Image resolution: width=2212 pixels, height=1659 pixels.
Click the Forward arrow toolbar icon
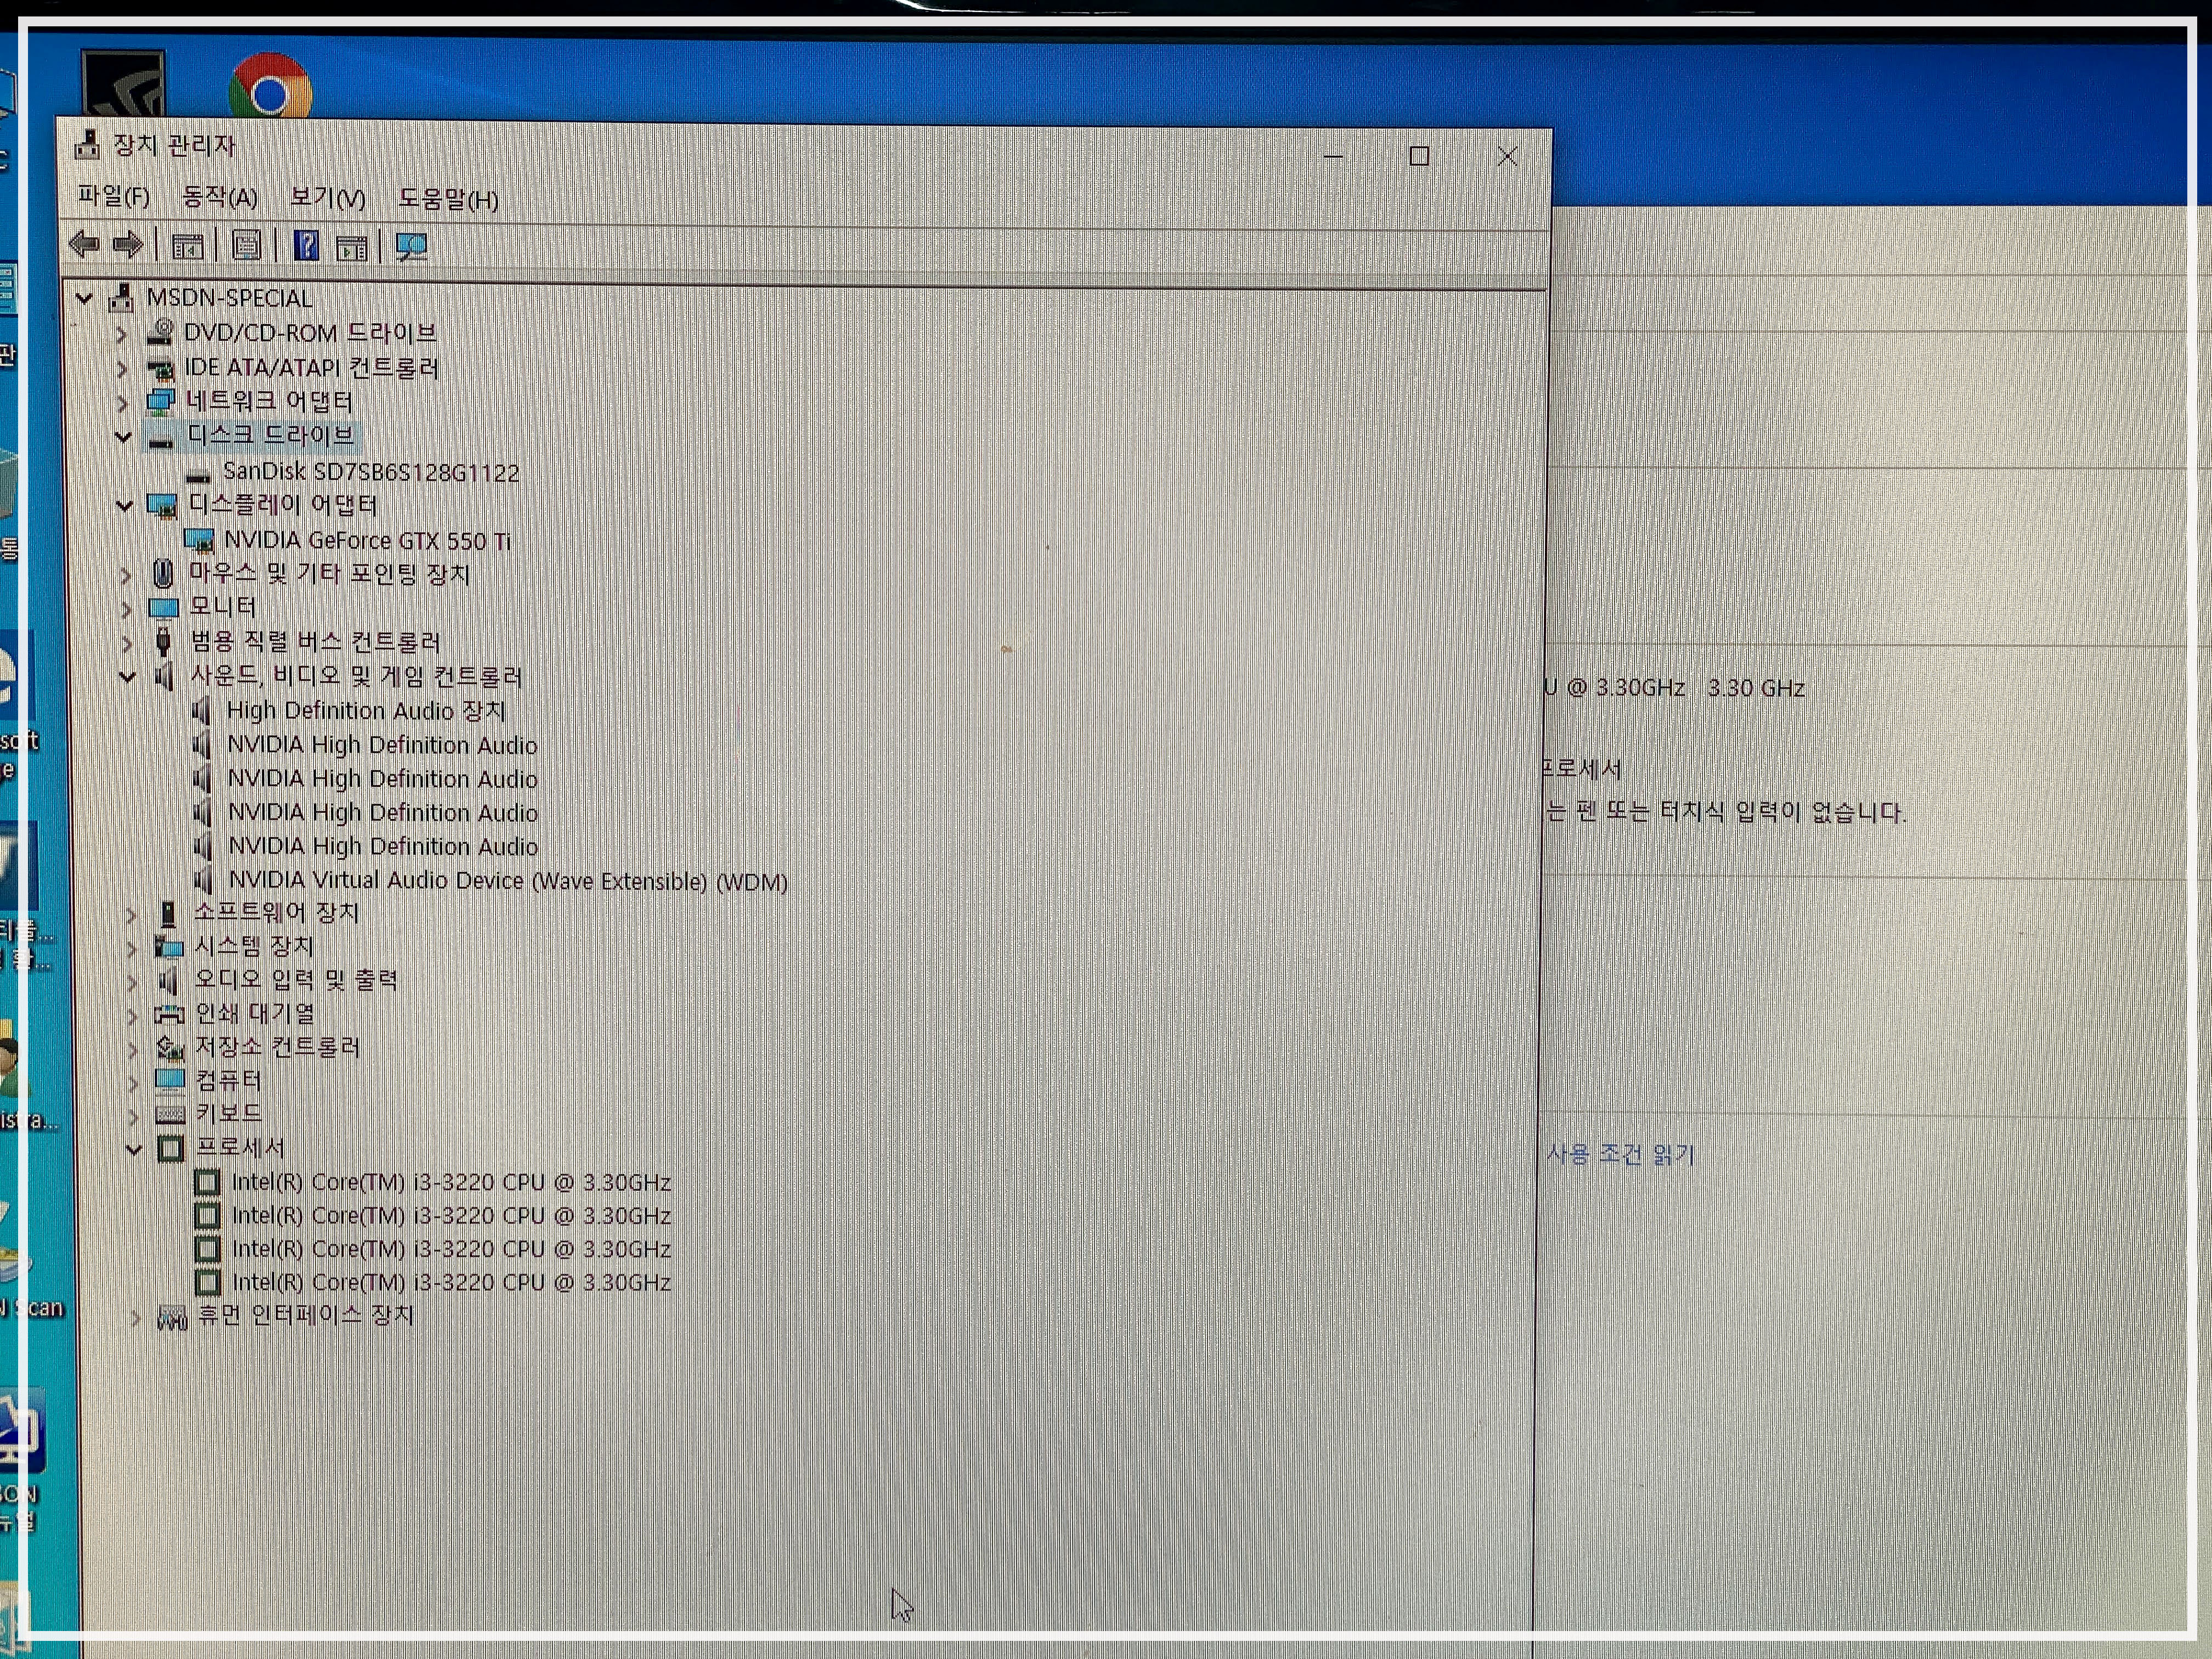click(128, 245)
